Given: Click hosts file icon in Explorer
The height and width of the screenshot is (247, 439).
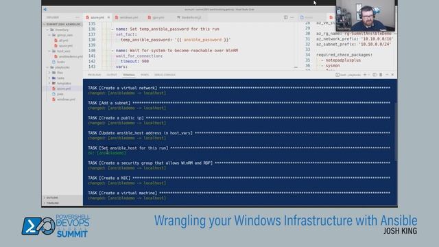Looking at the screenshot, I should 54,62.
